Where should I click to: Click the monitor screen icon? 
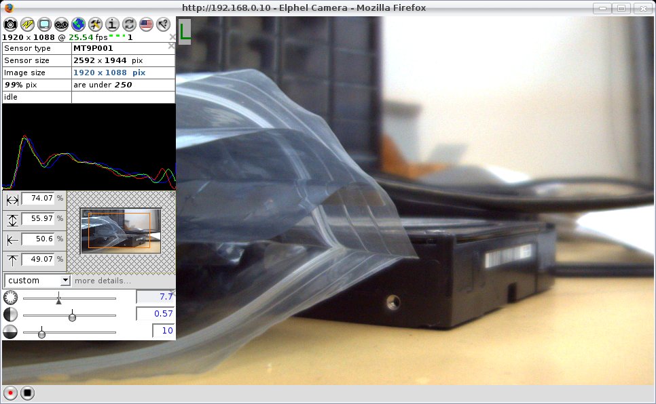click(44, 24)
